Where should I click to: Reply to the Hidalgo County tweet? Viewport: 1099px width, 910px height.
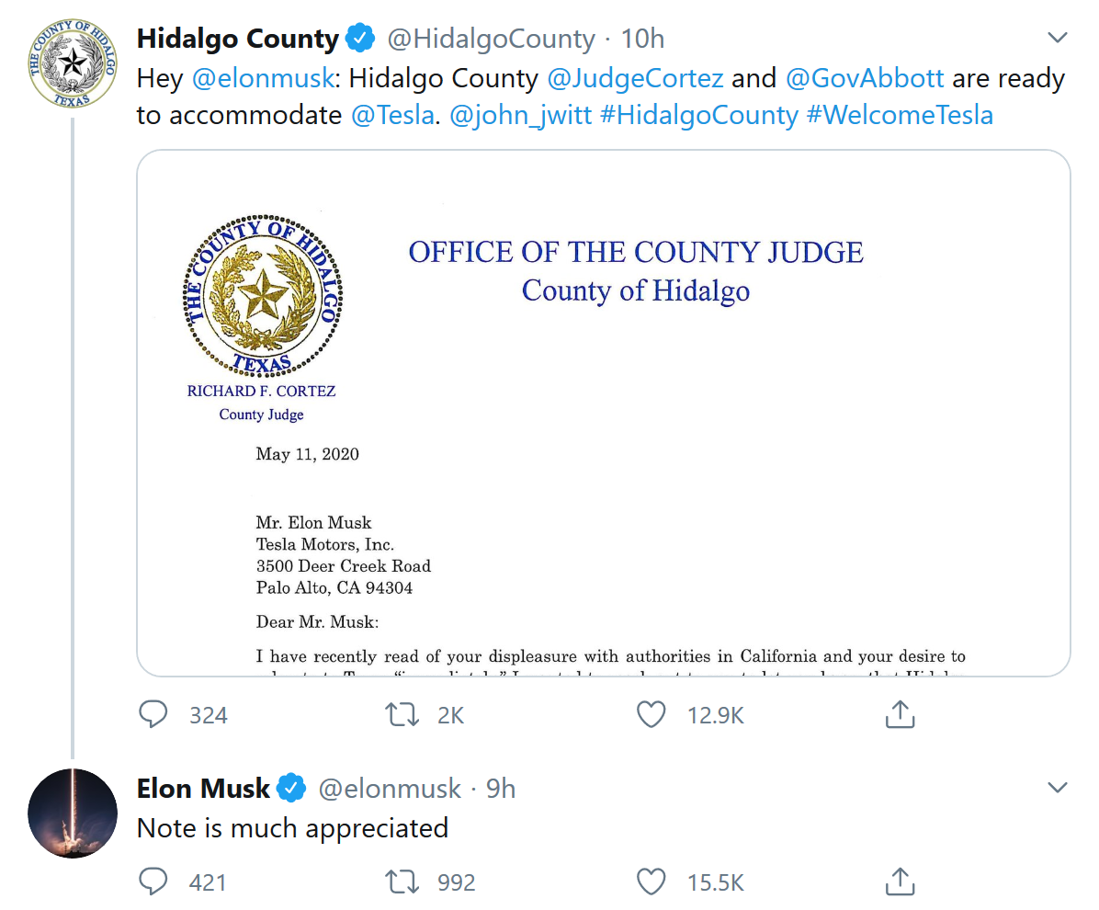pyautogui.click(x=153, y=714)
